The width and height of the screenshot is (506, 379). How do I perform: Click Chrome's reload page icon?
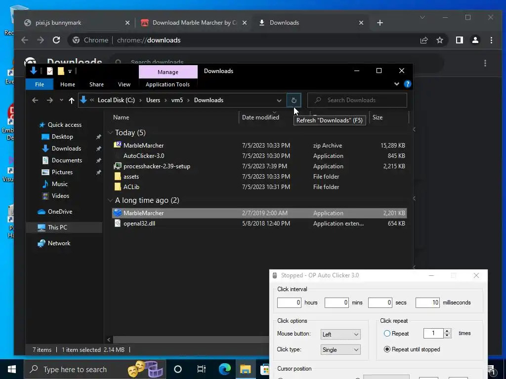[56, 40]
